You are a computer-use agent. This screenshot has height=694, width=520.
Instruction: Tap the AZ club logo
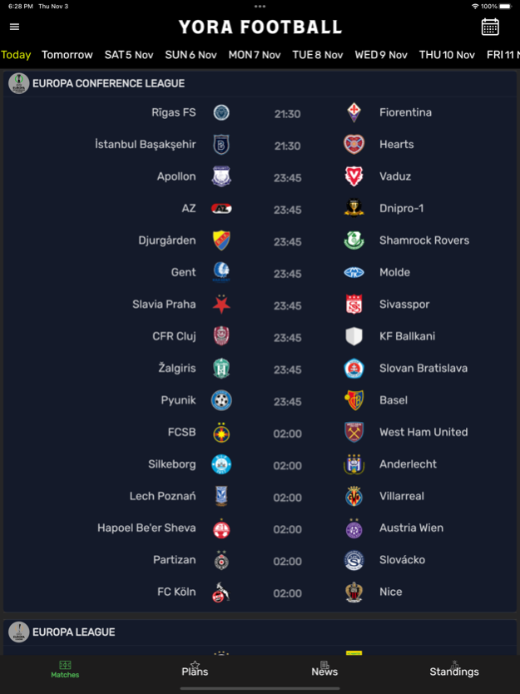click(x=221, y=209)
